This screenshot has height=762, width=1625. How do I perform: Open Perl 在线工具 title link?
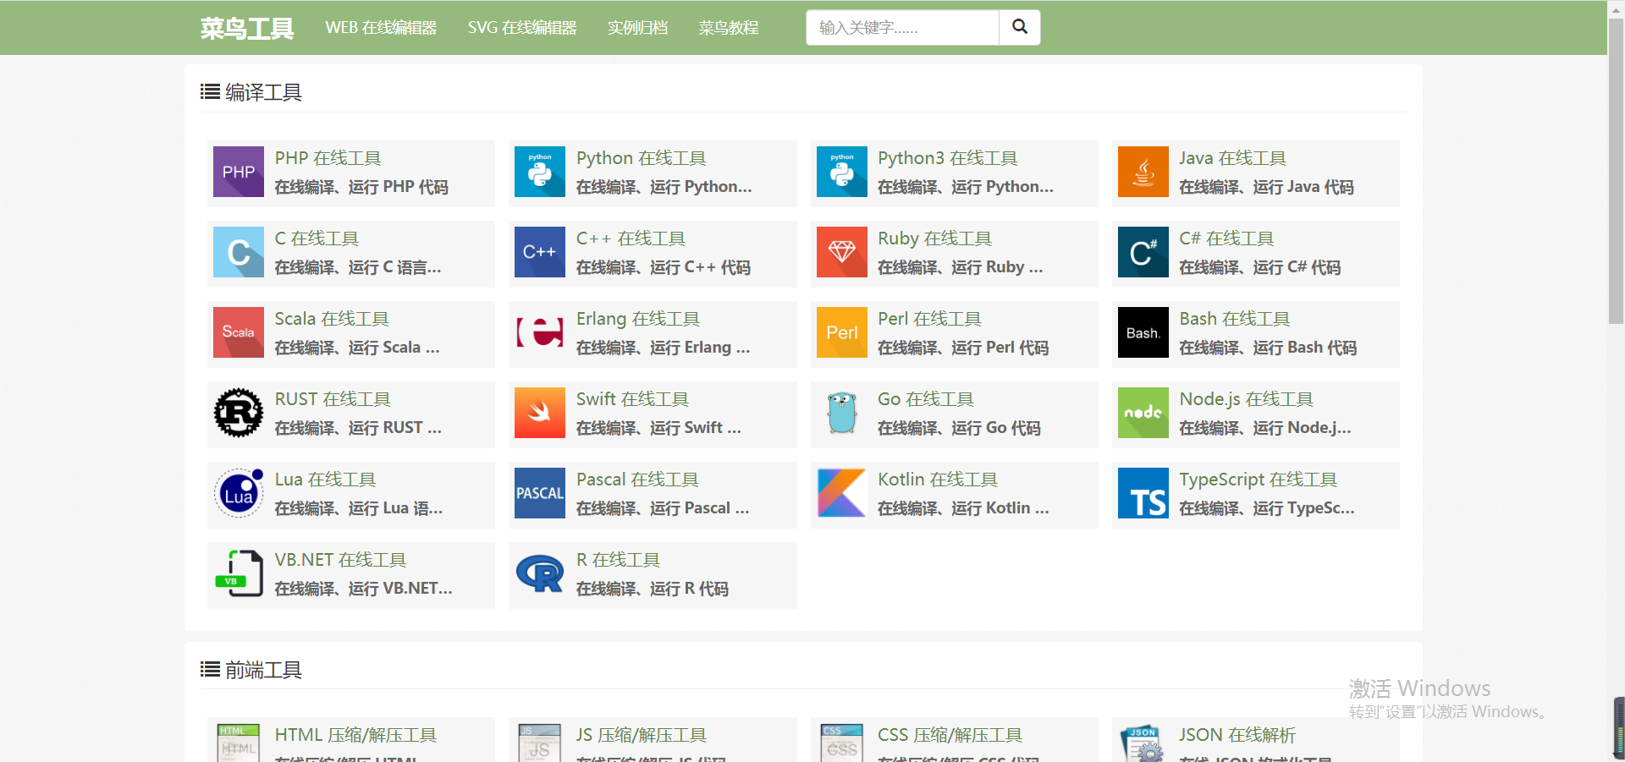(929, 319)
